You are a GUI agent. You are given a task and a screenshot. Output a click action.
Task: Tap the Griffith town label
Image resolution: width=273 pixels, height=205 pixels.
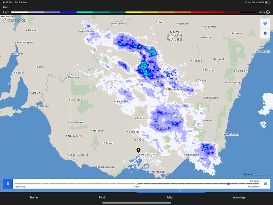pyautogui.click(x=158, y=82)
